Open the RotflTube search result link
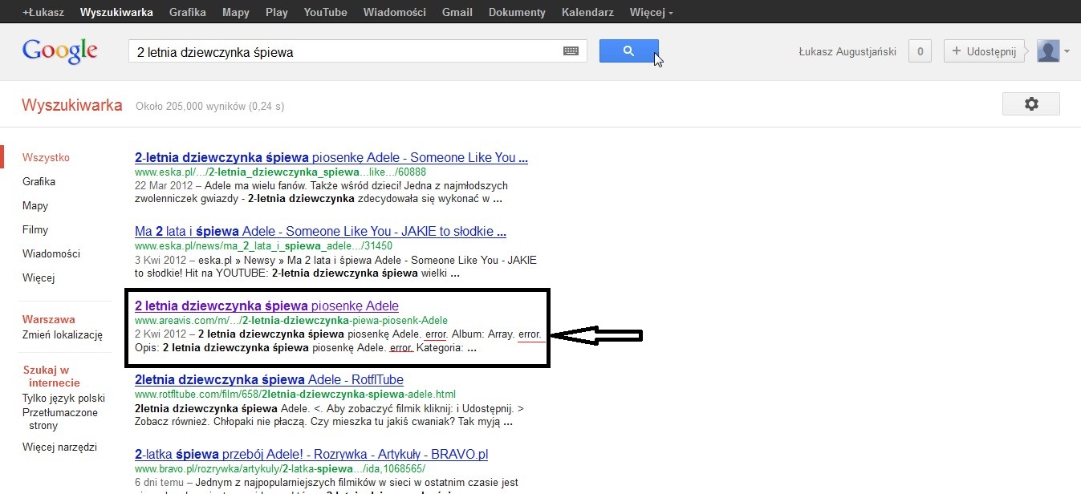1081x494 pixels. click(x=269, y=379)
